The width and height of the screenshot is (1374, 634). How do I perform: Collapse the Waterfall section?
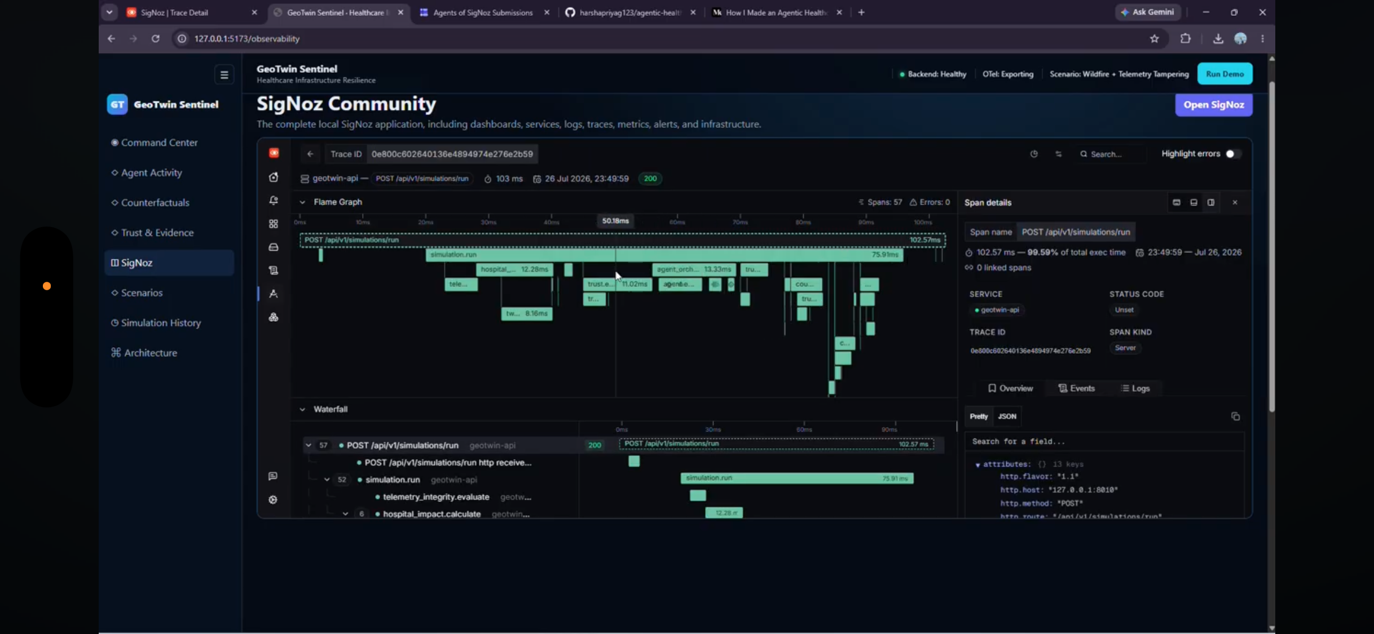(302, 409)
